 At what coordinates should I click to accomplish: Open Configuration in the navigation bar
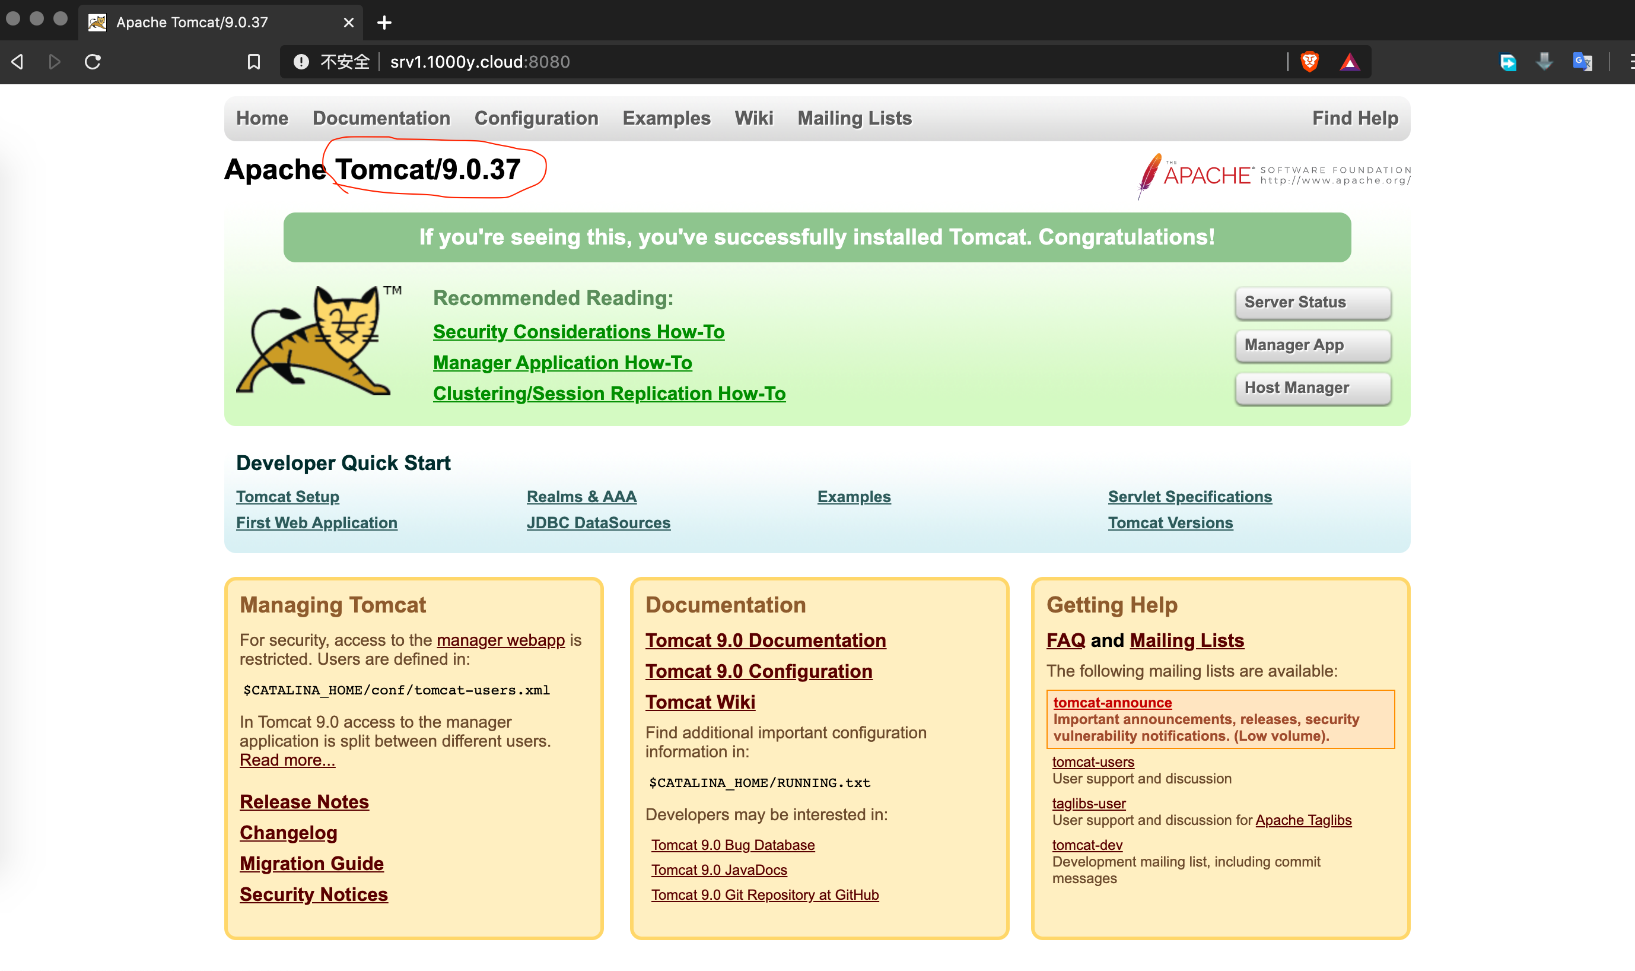tap(536, 118)
